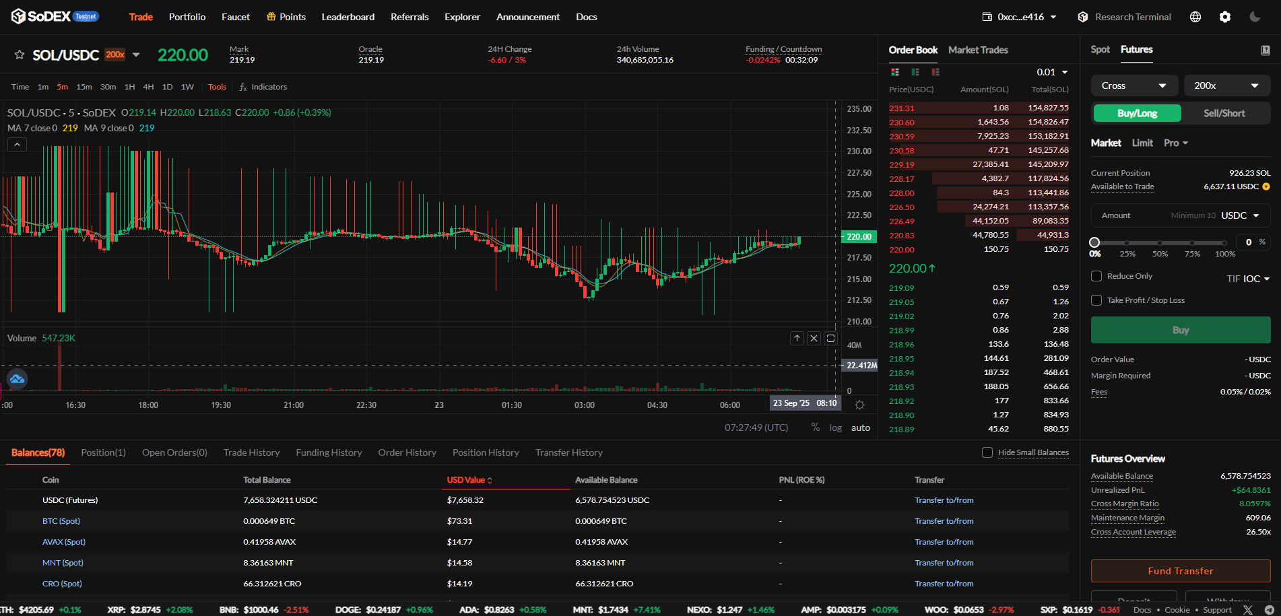Click the 50% mark on amount slider

click(x=1160, y=243)
